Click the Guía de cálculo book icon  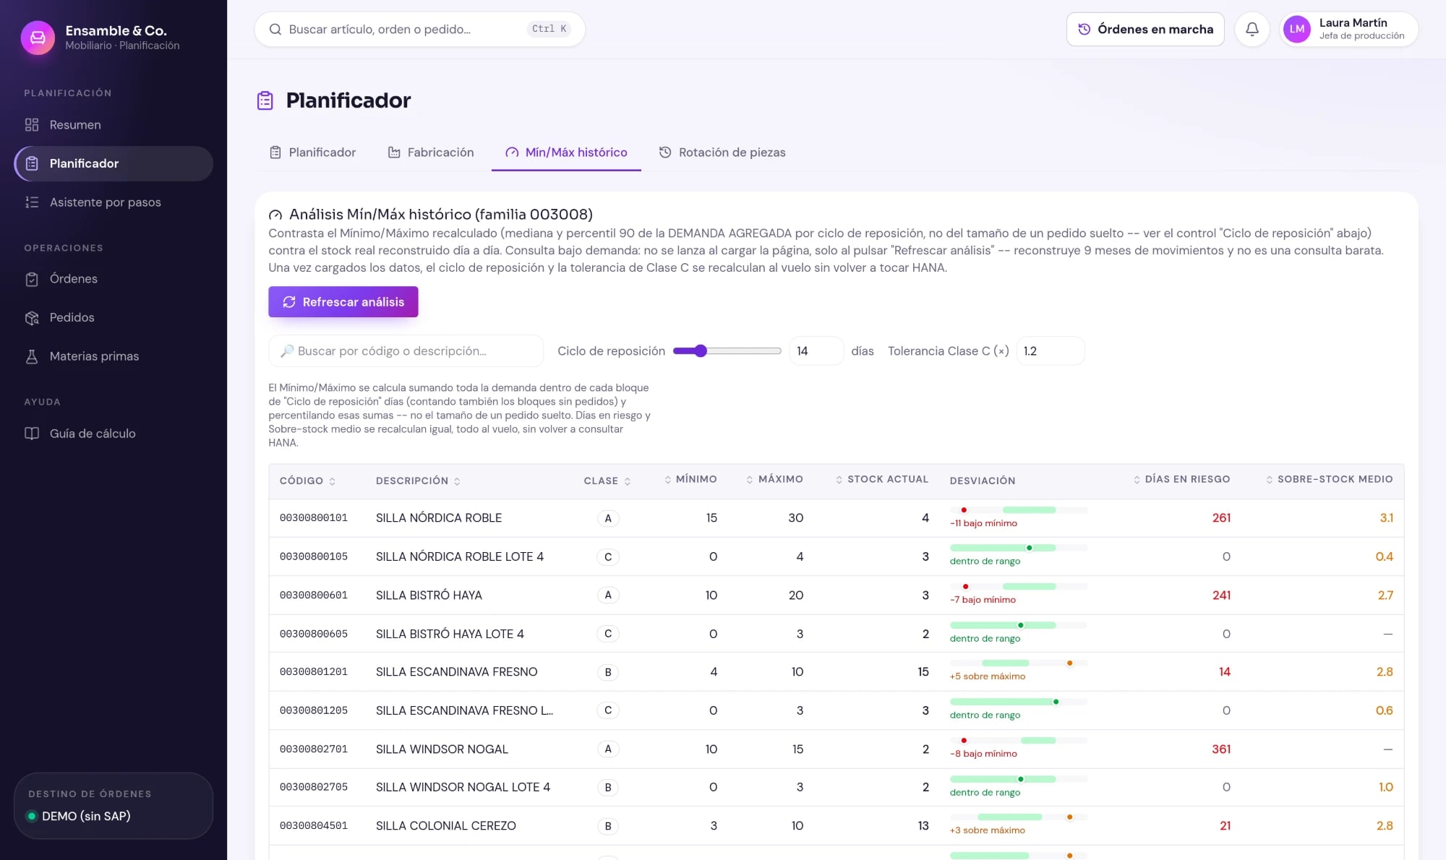(x=32, y=434)
